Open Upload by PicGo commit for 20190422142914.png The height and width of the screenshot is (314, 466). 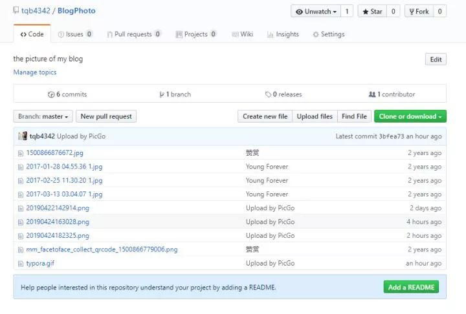(270, 208)
